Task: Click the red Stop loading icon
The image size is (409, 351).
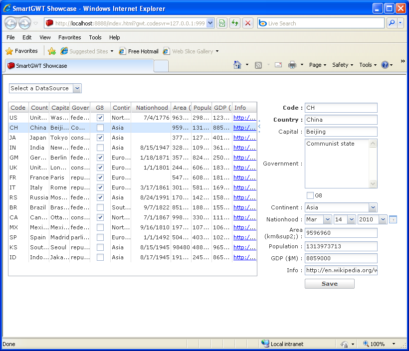Action: (x=248, y=23)
